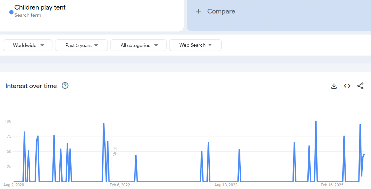Click the Interest over time heading
The image size is (371, 189).
31,86
